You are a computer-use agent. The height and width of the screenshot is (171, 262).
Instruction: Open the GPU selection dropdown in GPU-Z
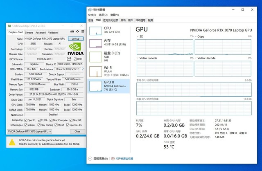click(x=29, y=131)
